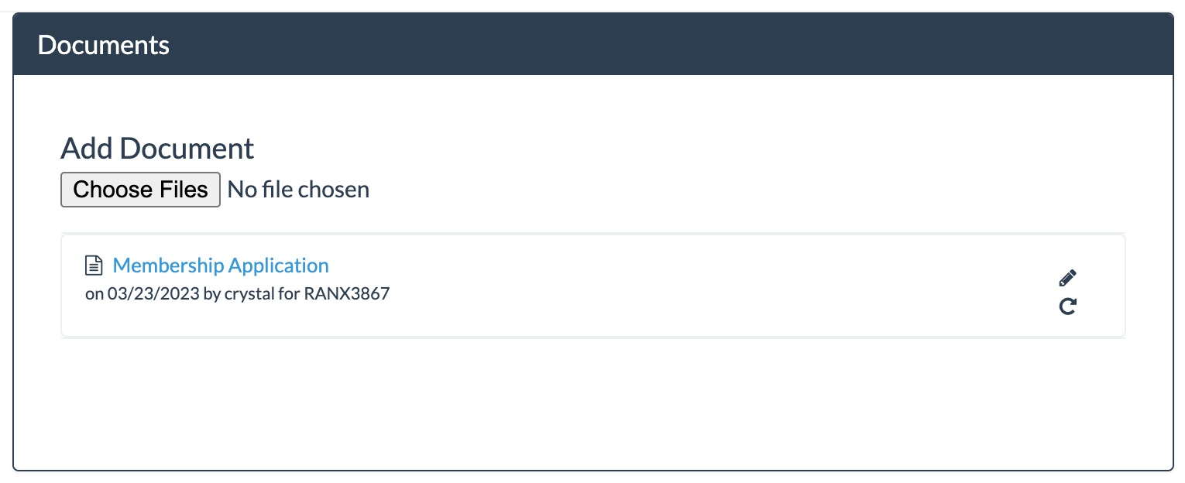Click the circular reload arrow icon

coord(1067,307)
